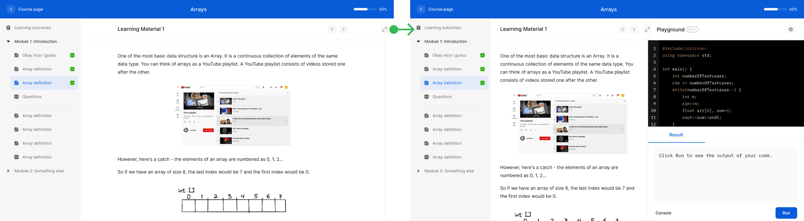The height and width of the screenshot is (221, 804).
Task: Click the C++ language badge beside Playground
Action: click(692, 29)
